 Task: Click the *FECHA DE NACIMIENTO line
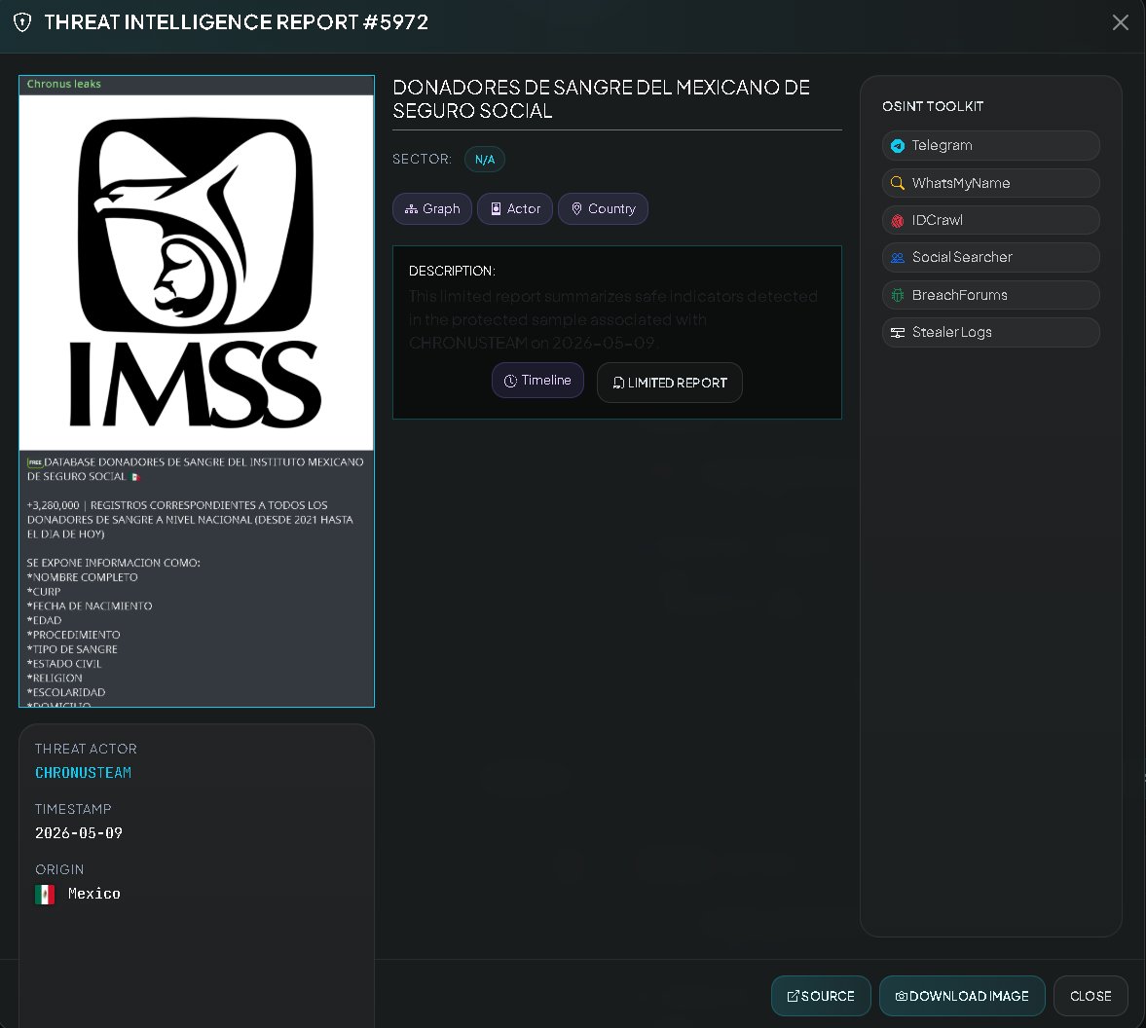click(x=90, y=606)
